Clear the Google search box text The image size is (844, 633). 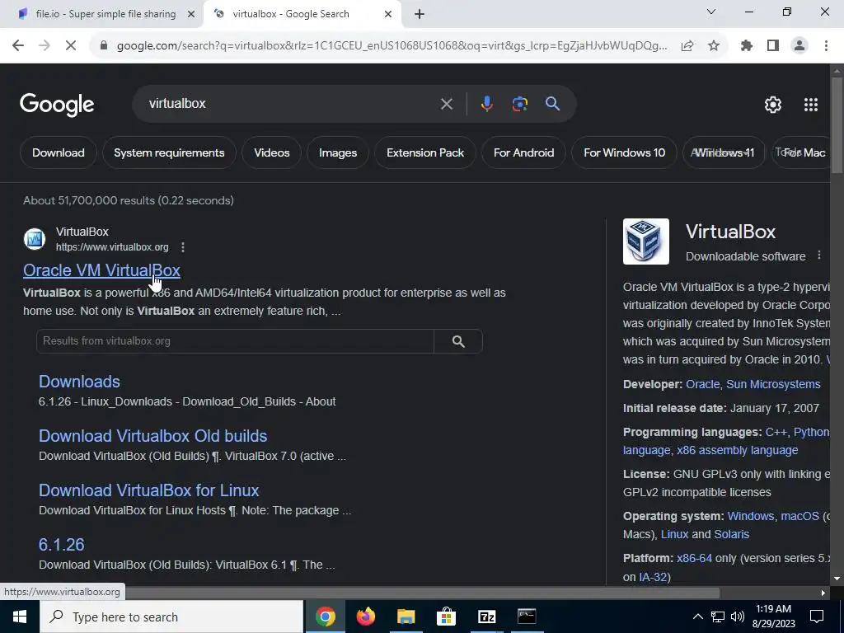click(x=446, y=104)
